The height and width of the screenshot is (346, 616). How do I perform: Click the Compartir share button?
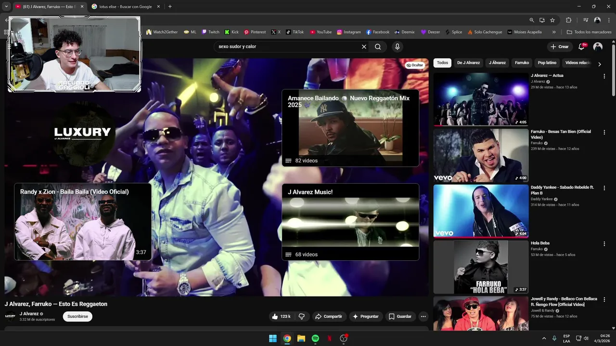(328, 316)
